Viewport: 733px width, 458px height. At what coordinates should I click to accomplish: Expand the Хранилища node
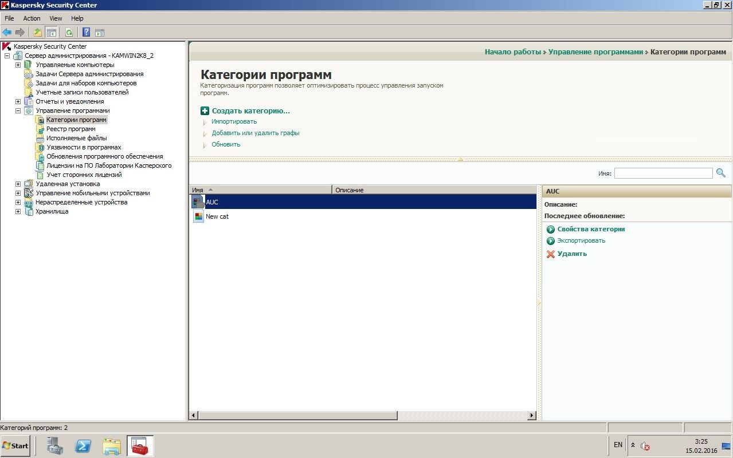point(18,211)
